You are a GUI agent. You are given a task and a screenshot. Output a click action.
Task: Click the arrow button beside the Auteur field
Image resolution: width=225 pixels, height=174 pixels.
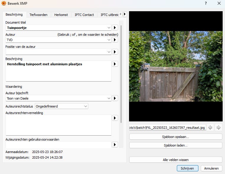tap(115, 40)
